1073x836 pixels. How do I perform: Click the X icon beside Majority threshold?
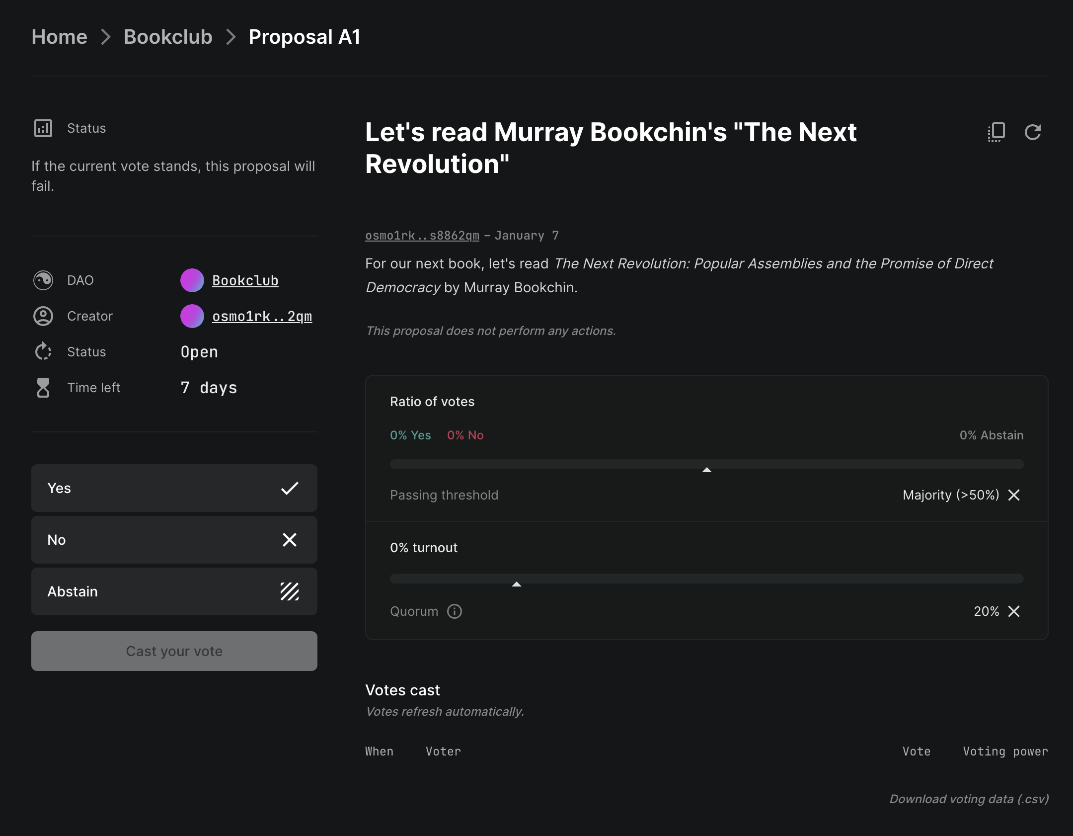(1014, 495)
